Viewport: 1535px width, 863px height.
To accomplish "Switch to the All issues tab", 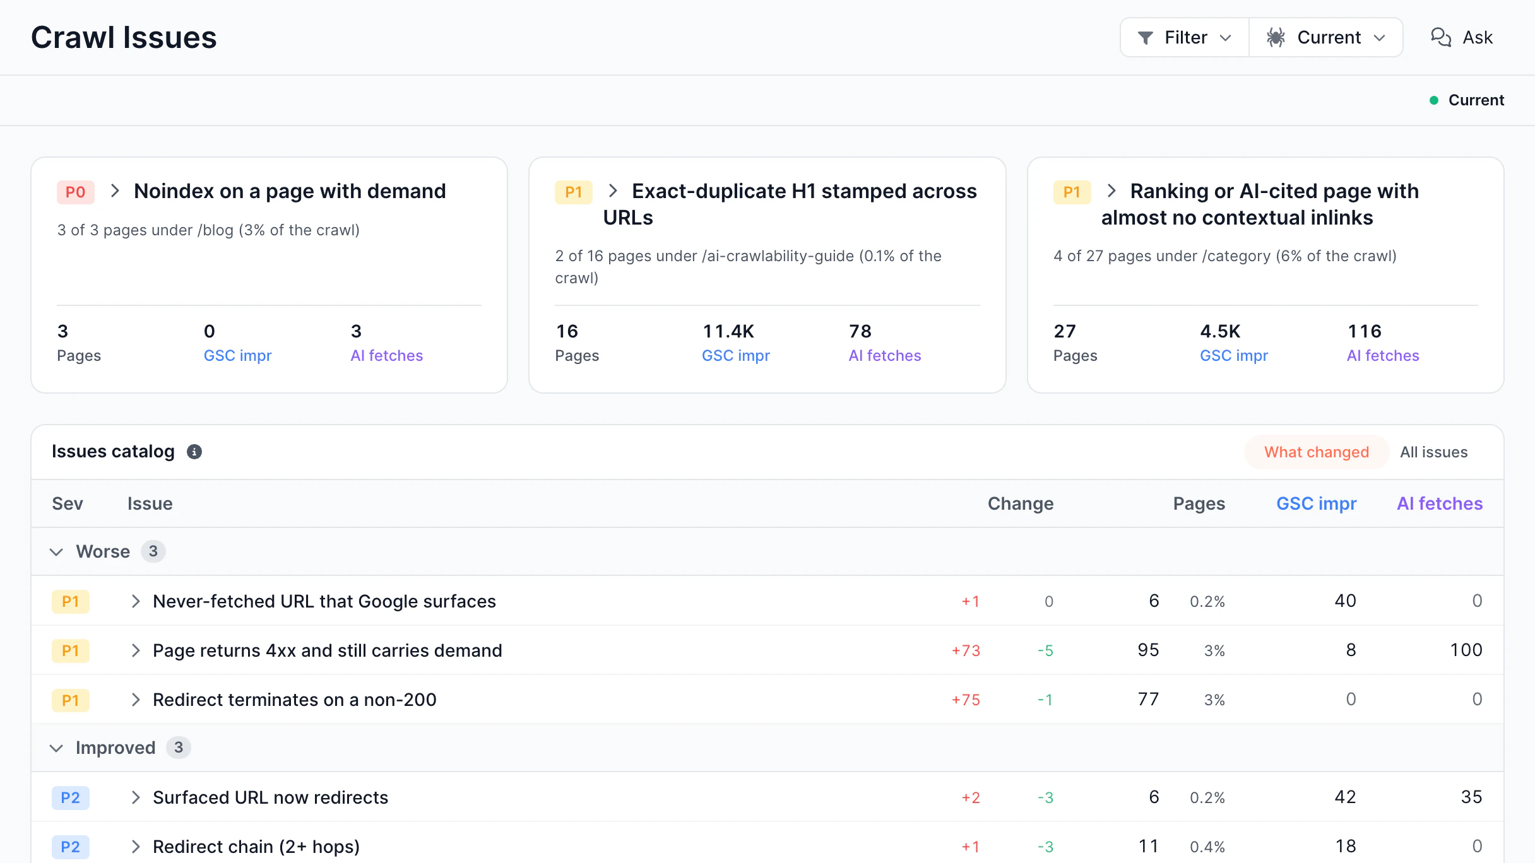I will point(1433,452).
